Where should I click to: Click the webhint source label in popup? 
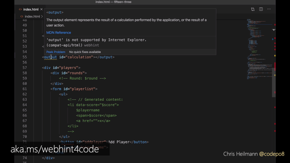(91, 45)
